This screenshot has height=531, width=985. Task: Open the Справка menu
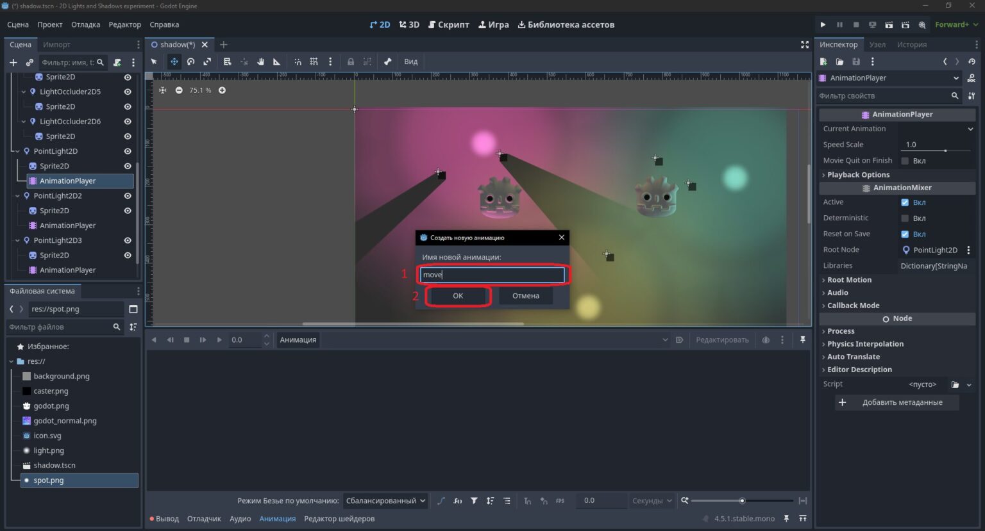(x=164, y=25)
